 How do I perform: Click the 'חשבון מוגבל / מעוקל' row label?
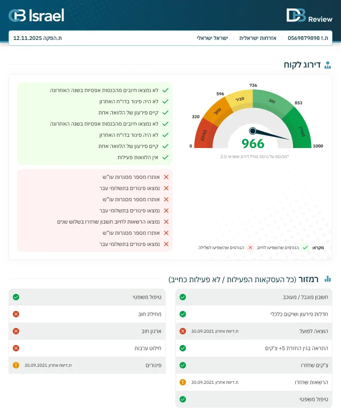pyautogui.click(x=305, y=297)
